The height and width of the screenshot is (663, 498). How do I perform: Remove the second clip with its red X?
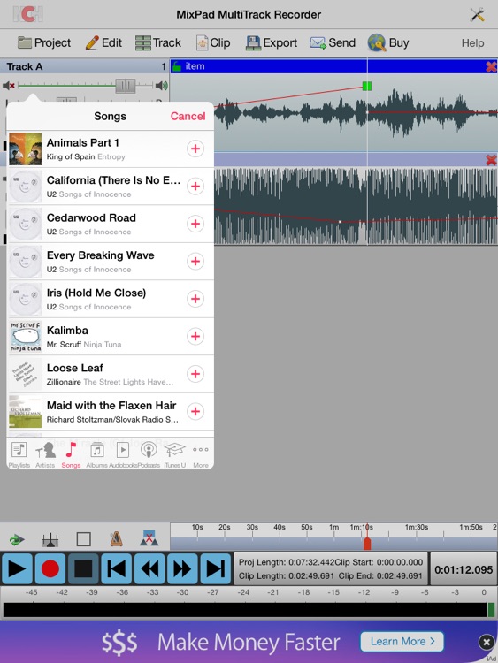pyautogui.click(x=491, y=160)
